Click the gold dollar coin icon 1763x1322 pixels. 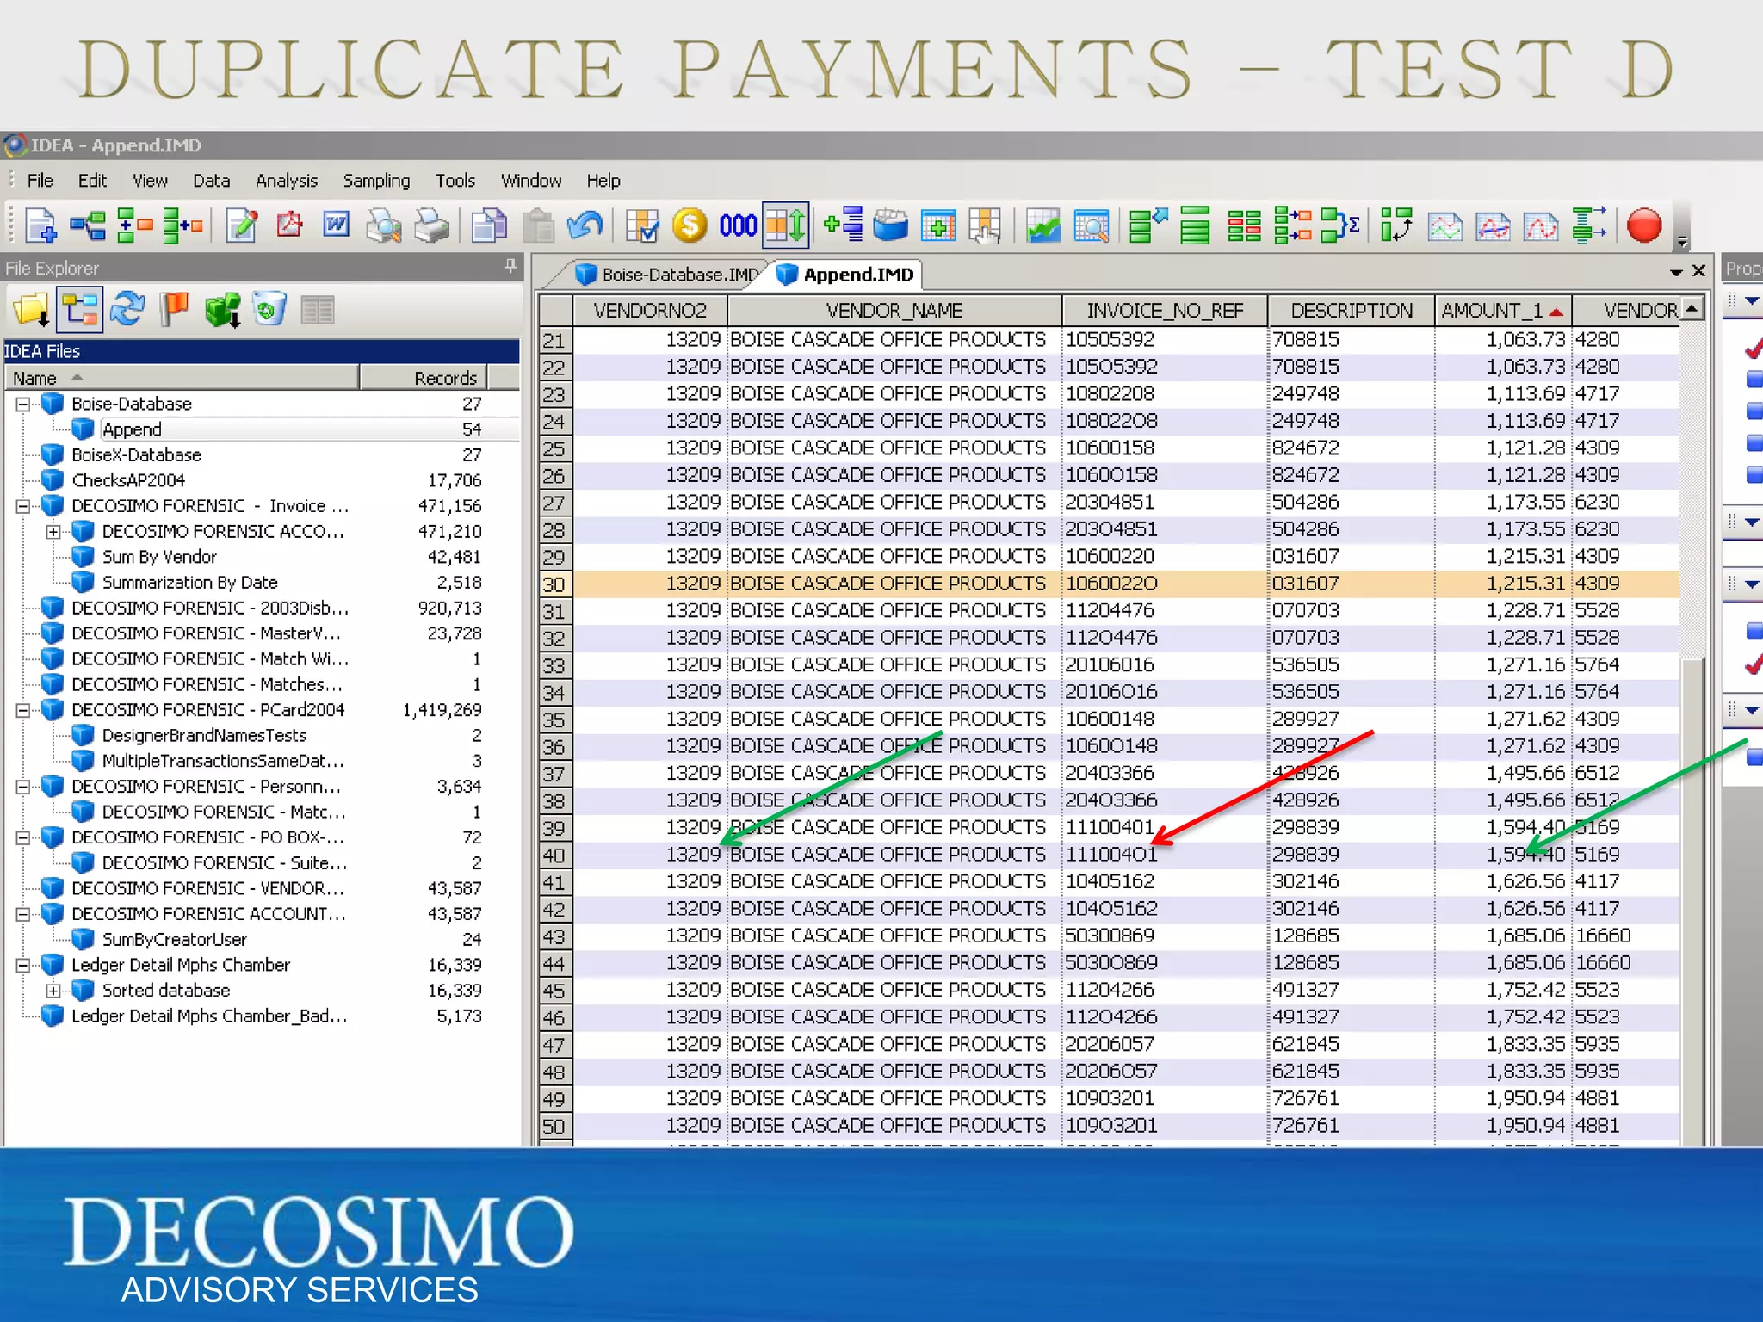pos(690,226)
